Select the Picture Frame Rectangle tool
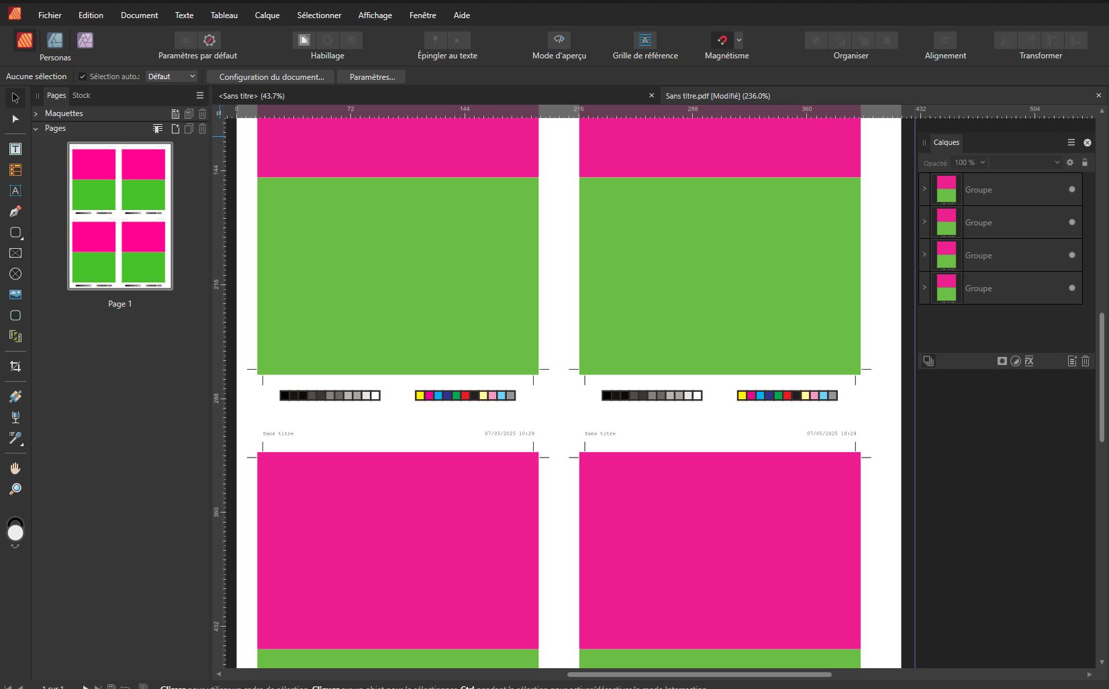The width and height of the screenshot is (1109, 689). (x=15, y=253)
